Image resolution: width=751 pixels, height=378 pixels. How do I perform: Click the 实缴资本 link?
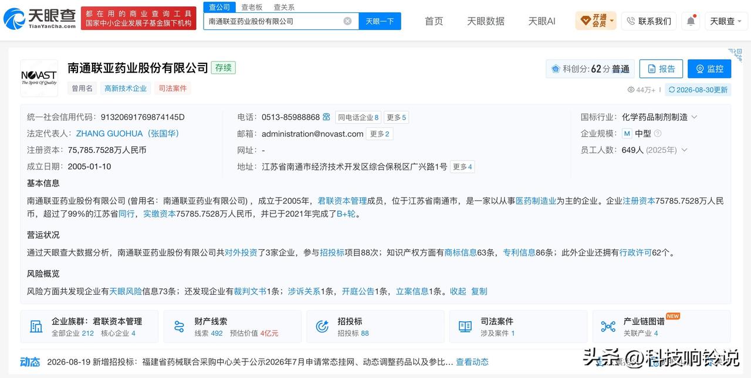(x=160, y=214)
